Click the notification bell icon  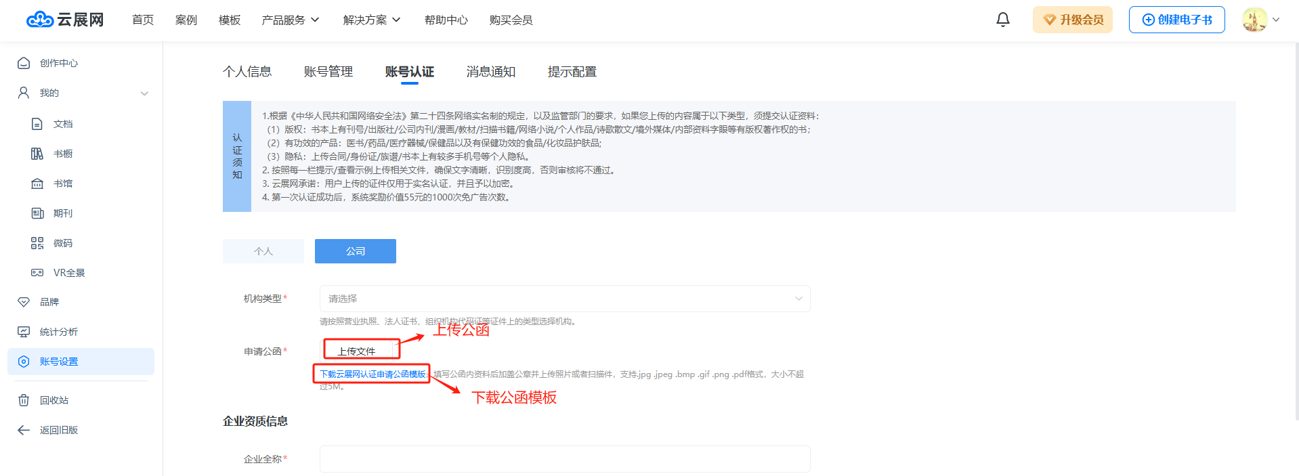(1003, 20)
